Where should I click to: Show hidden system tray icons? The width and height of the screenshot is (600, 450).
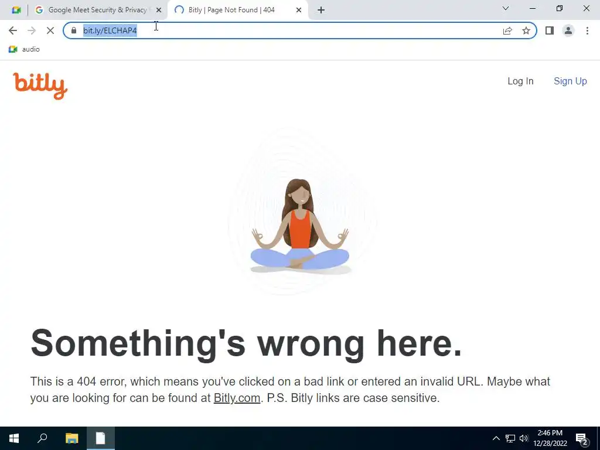[x=496, y=438]
